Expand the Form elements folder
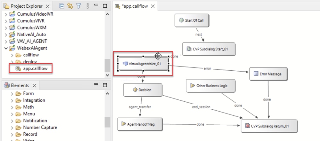Viewport: 320px width, 141px height. 12,94
